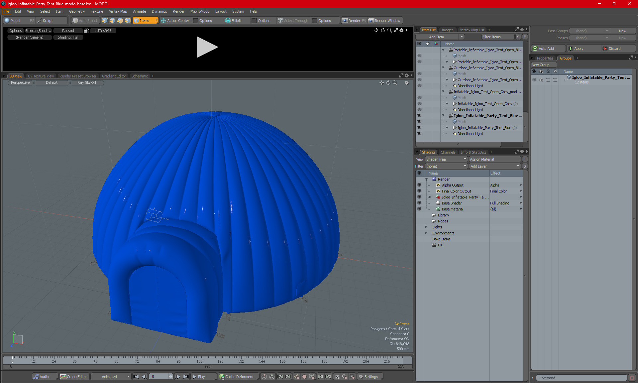Screen dimensions: 638x383
Task: Go to last frame
Action: pos(186,377)
